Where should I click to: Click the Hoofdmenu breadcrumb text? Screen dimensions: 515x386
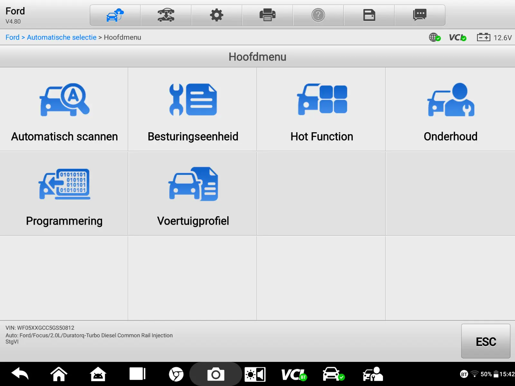tap(122, 37)
